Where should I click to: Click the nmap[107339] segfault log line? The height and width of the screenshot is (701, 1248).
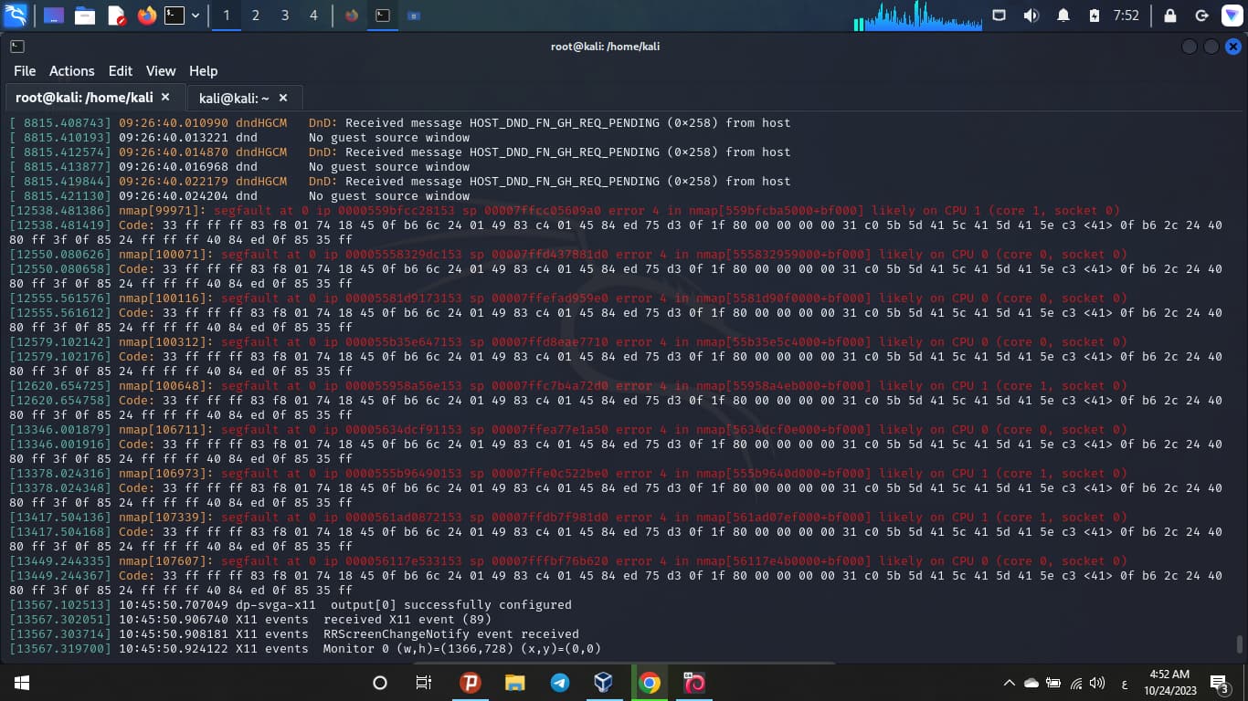pos(568,518)
